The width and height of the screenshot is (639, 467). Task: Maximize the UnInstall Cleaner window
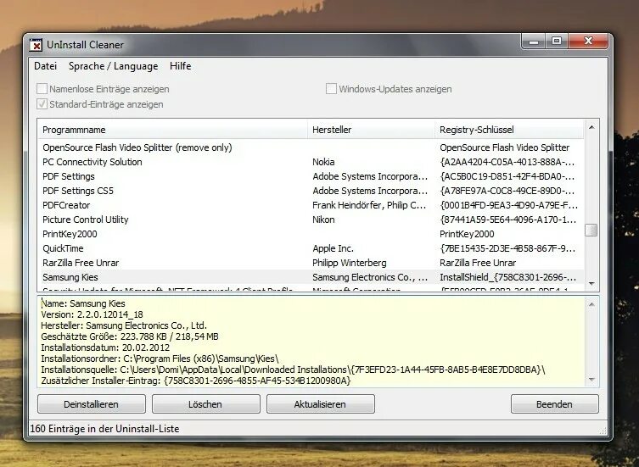point(557,42)
